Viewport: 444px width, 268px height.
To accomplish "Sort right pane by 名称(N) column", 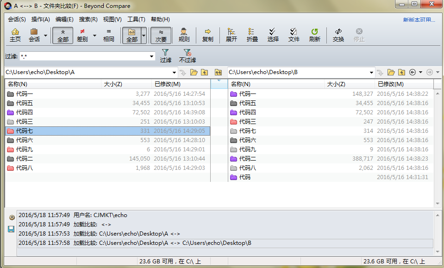I will (276, 84).
